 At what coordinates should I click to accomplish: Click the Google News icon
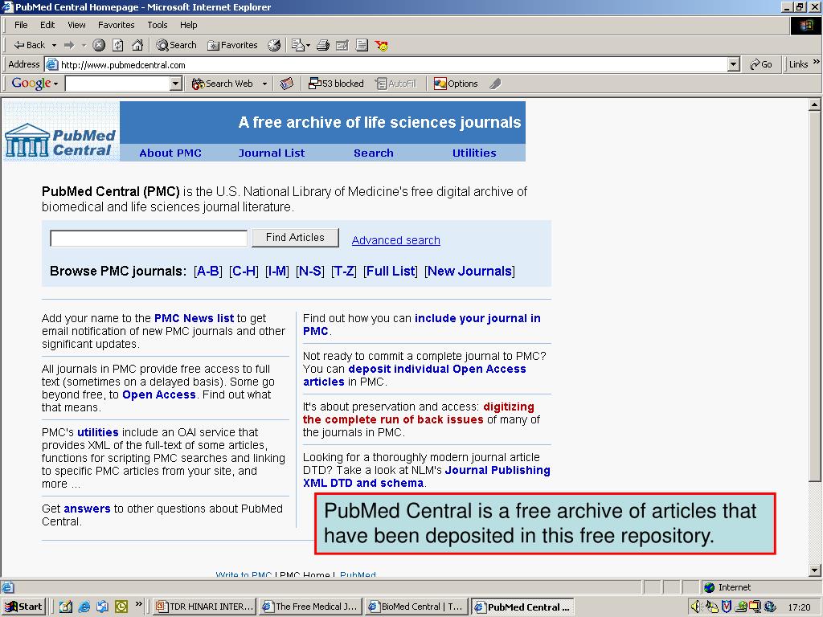pyautogui.click(x=287, y=84)
